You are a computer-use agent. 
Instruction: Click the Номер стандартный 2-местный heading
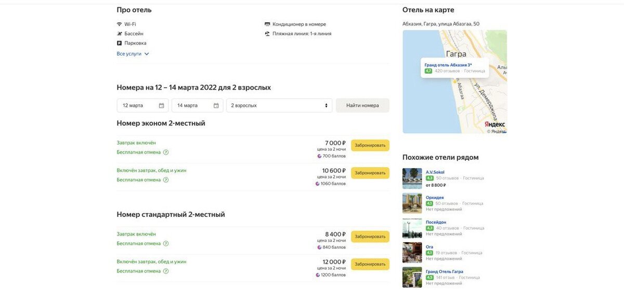(171, 215)
